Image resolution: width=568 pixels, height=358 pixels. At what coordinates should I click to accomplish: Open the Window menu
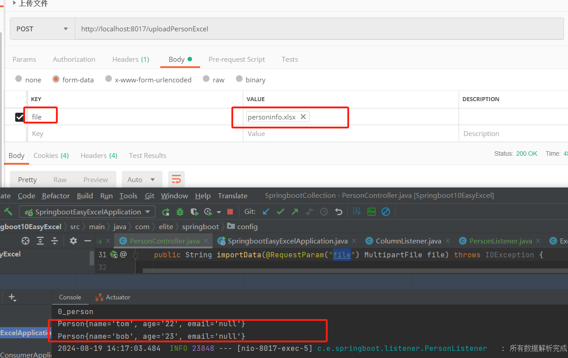click(x=175, y=196)
